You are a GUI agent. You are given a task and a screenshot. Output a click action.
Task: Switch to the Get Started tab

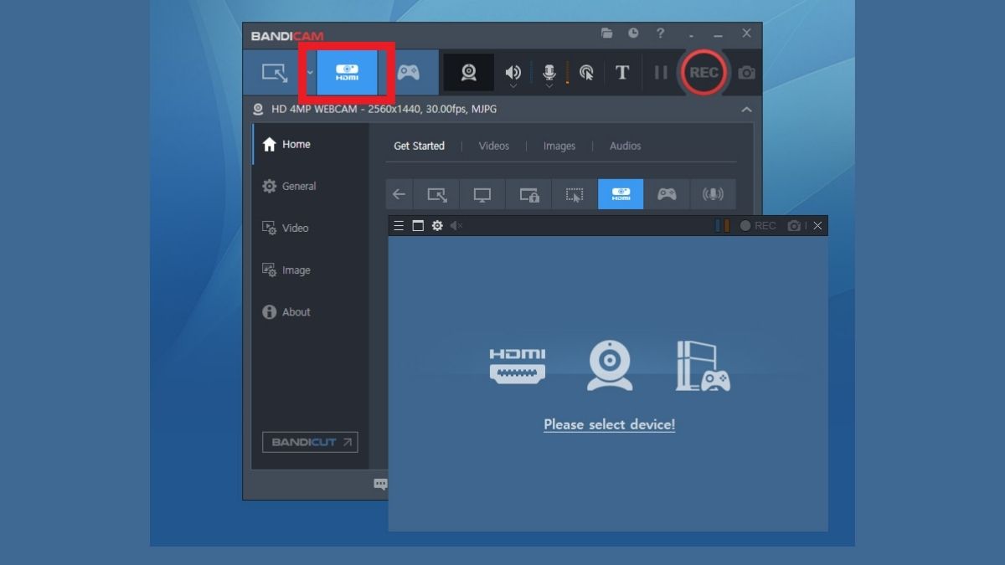coord(419,146)
